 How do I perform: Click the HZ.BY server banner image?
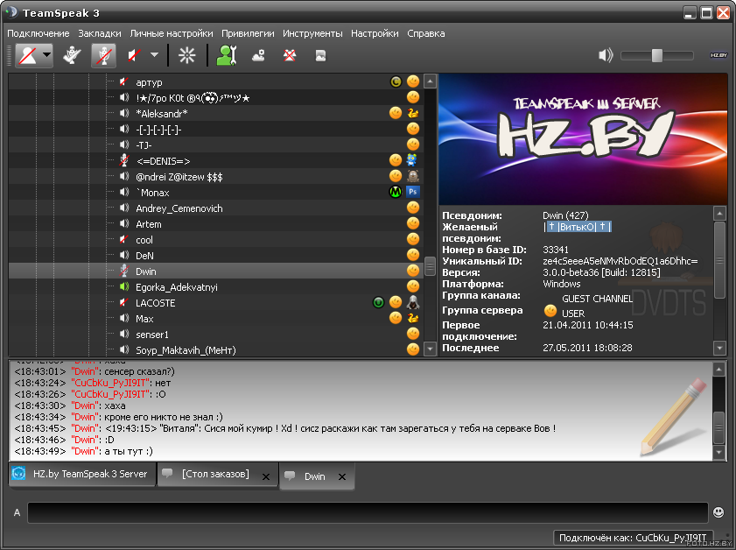[583, 139]
